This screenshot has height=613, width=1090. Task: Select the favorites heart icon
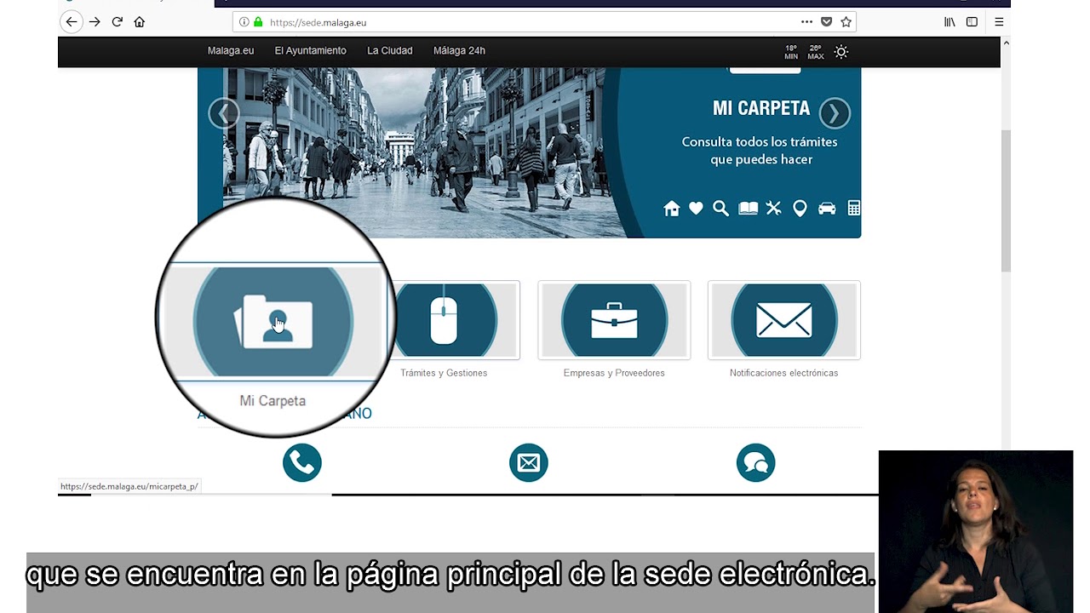click(x=696, y=208)
